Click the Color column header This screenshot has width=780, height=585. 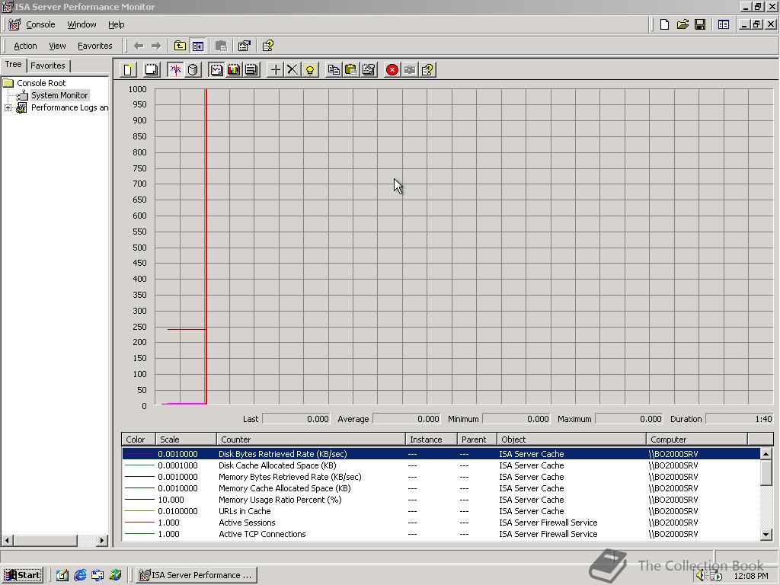[139, 440]
